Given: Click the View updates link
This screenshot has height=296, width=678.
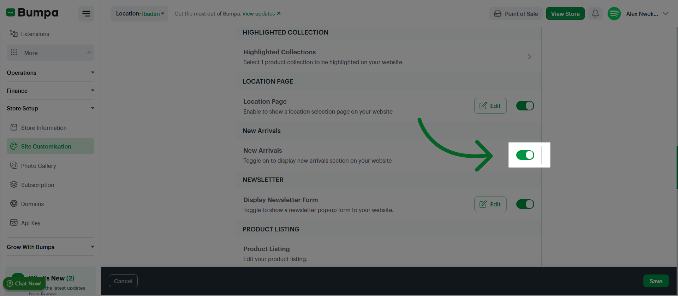Looking at the screenshot, I should tap(258, 14).
